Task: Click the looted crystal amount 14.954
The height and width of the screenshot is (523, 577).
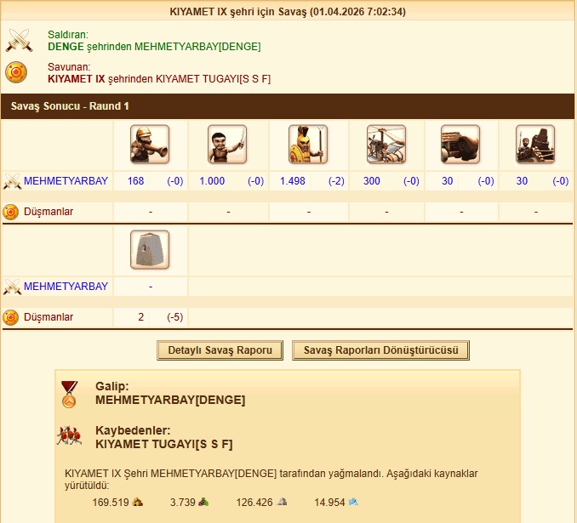Action: [329, 503]
